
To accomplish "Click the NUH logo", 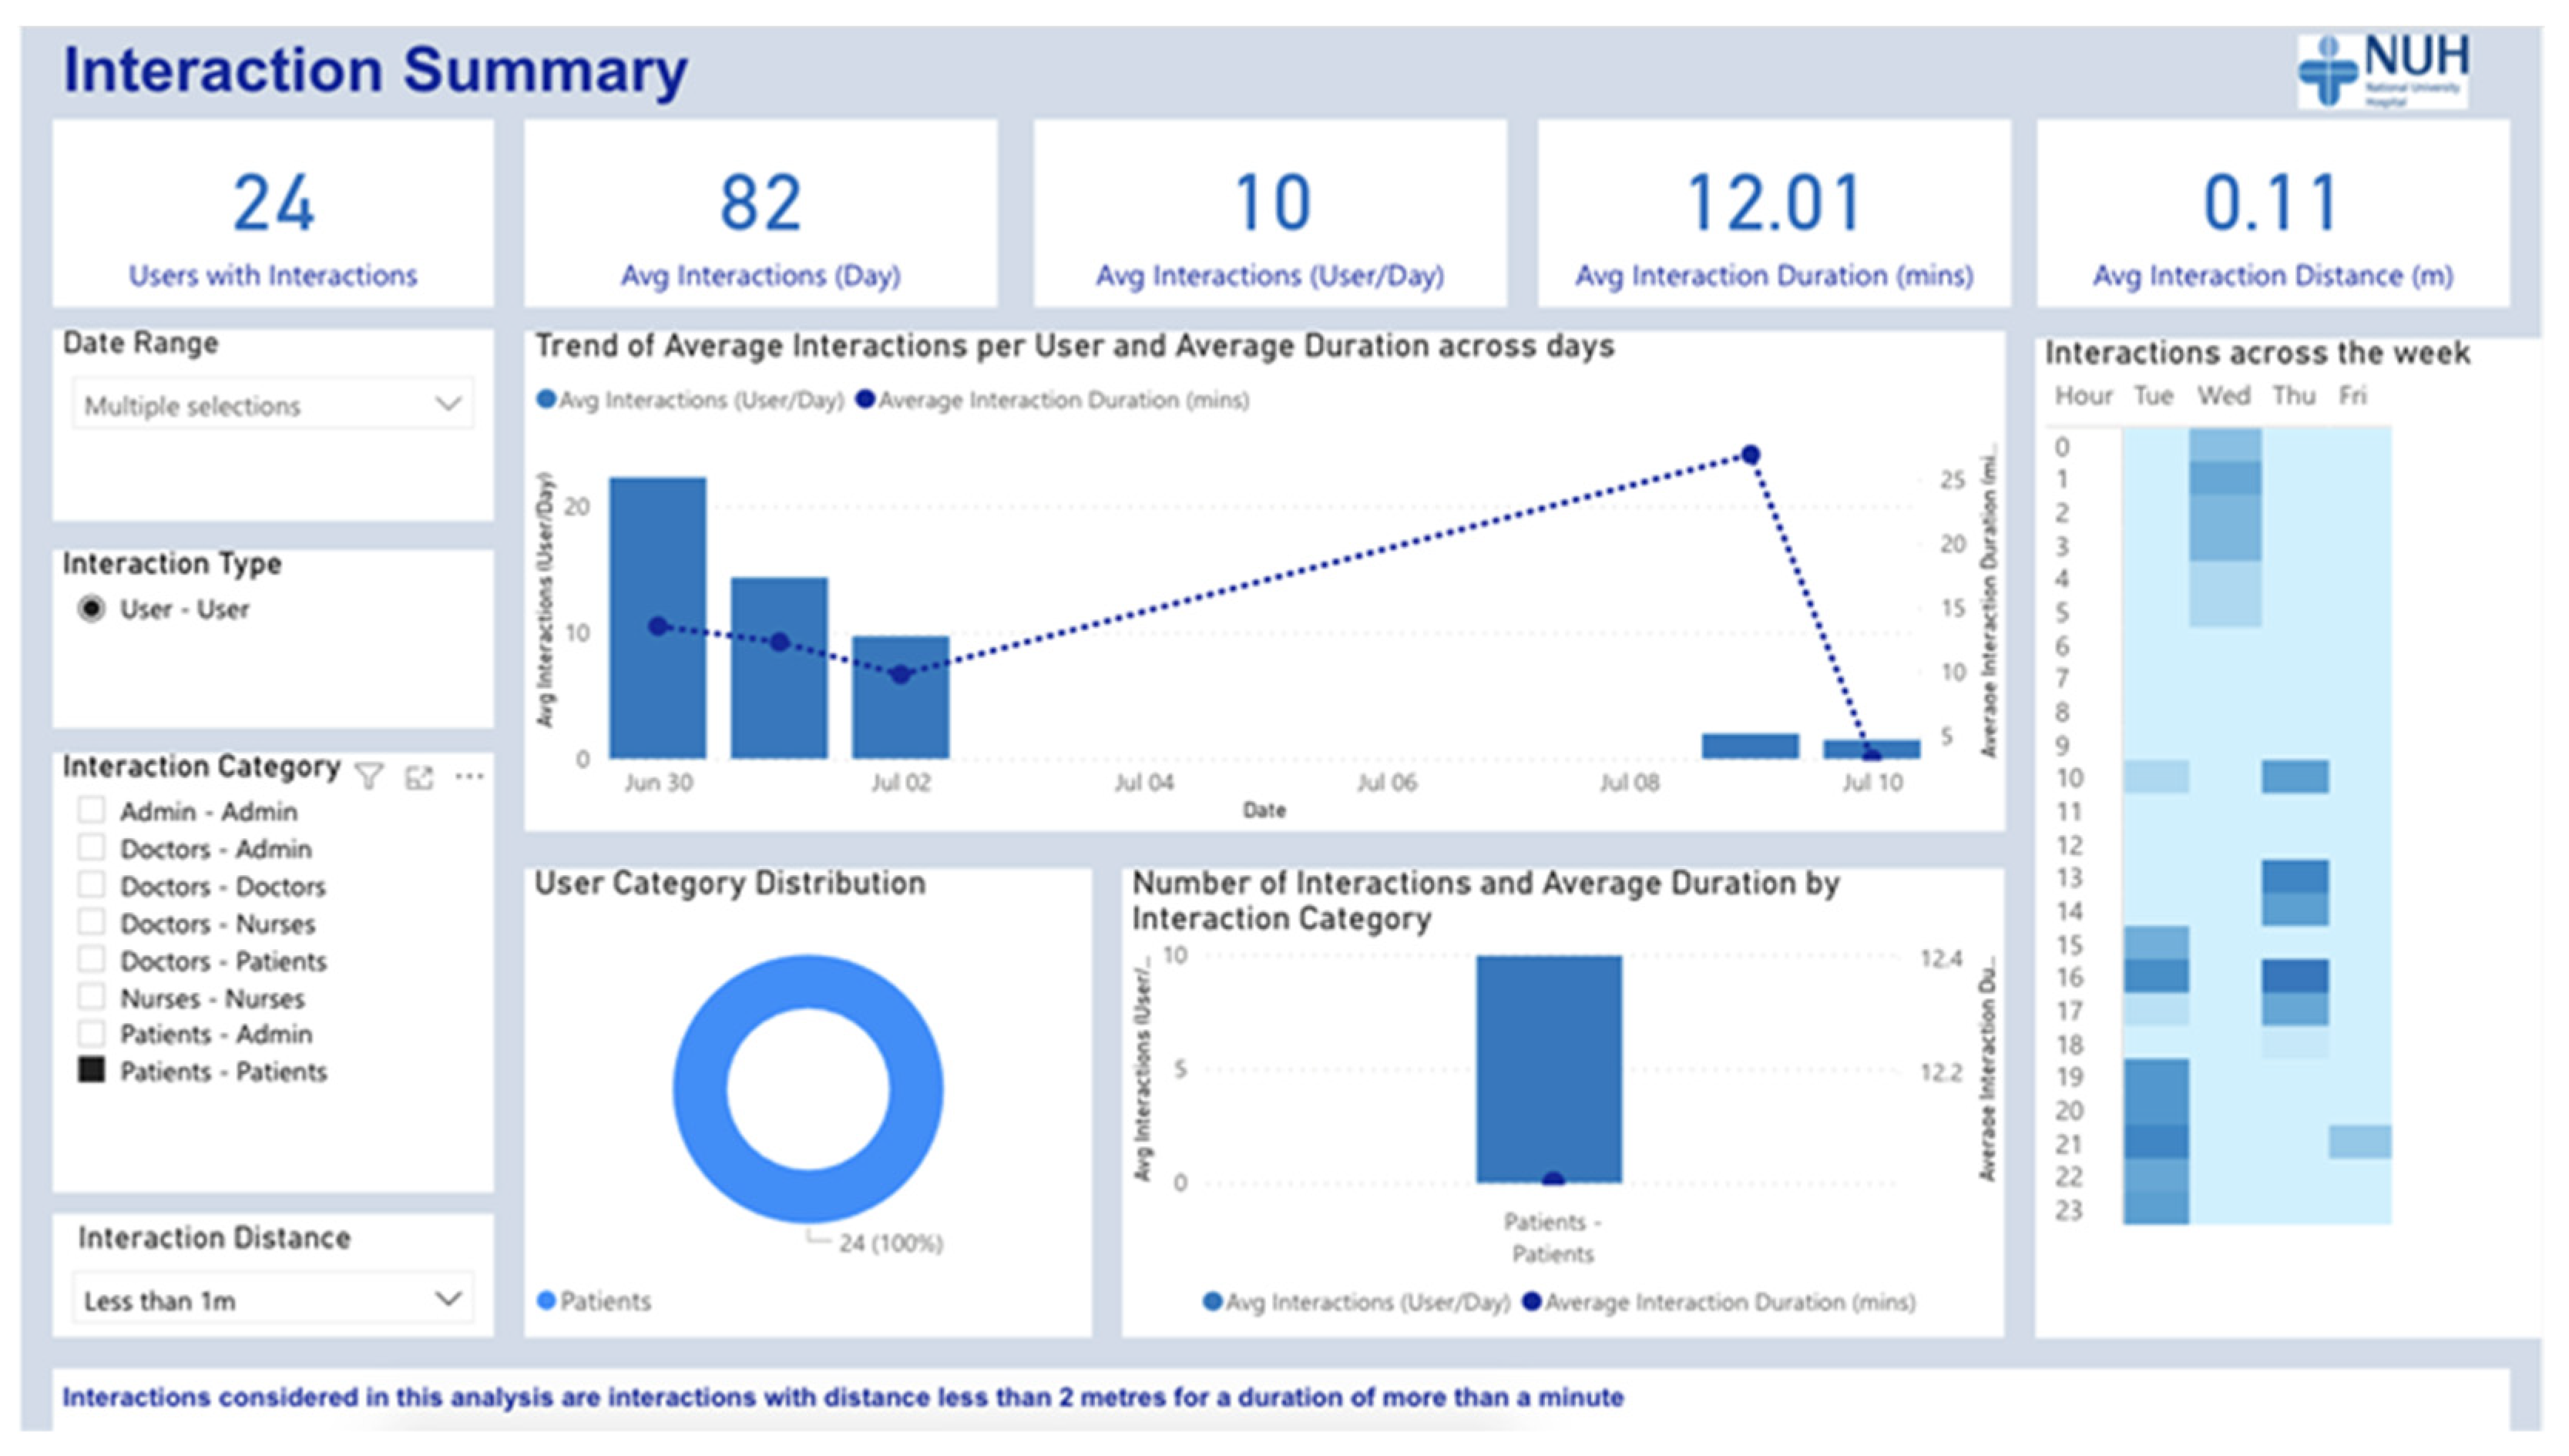I will 2382,70.
